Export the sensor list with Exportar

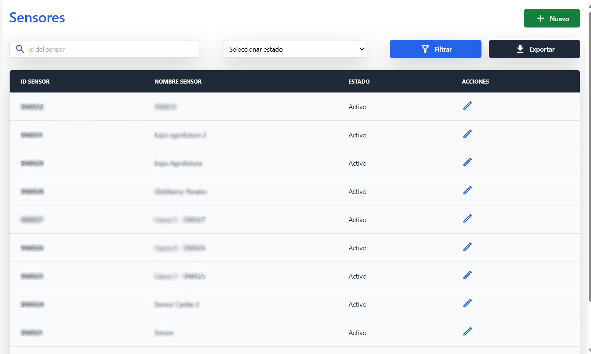(534, 49)
